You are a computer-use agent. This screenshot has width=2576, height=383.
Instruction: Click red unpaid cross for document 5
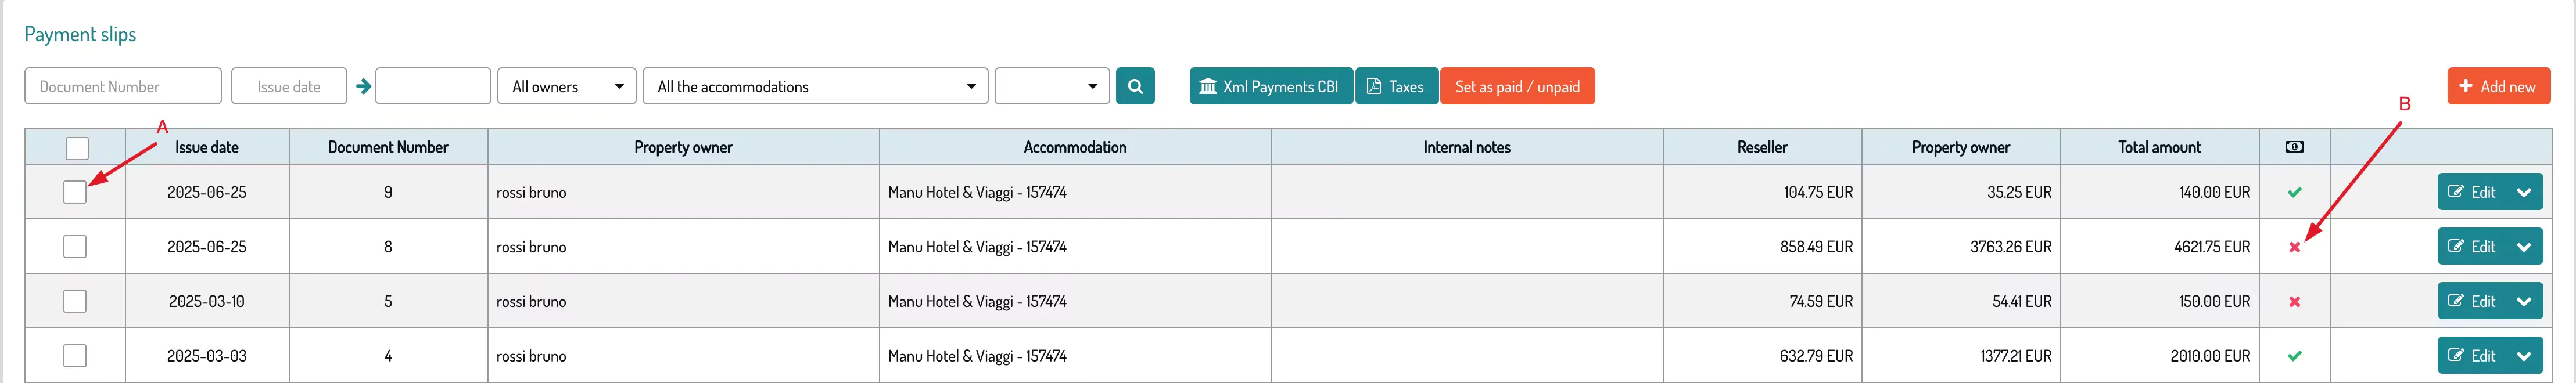2294,302
